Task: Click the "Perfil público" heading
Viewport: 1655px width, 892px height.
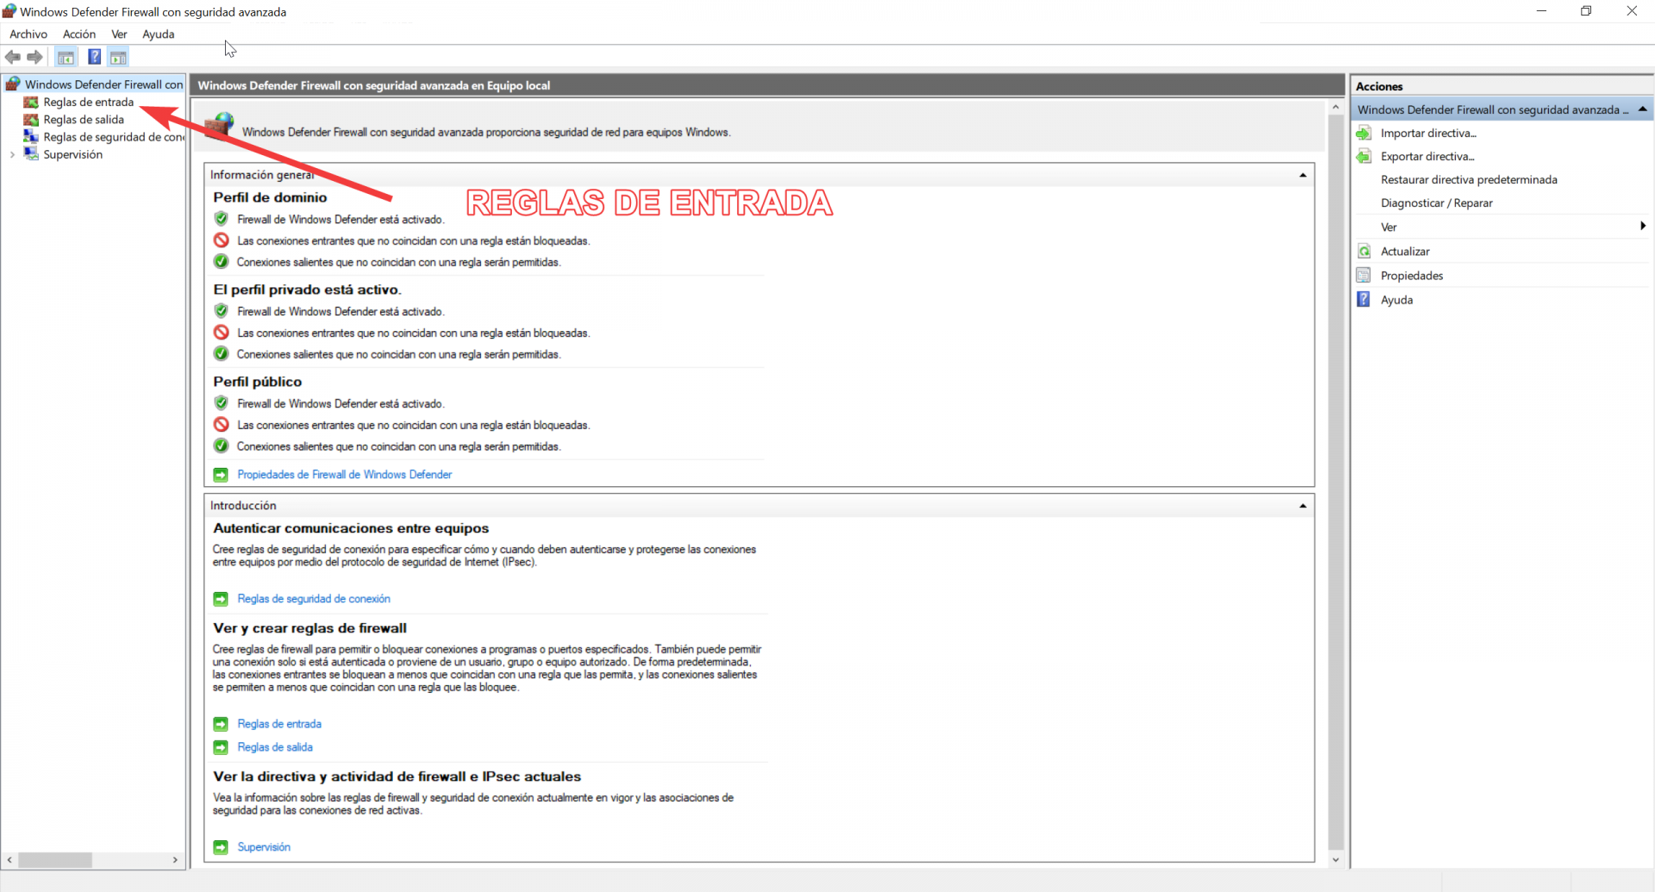Action: click(257, 382)
